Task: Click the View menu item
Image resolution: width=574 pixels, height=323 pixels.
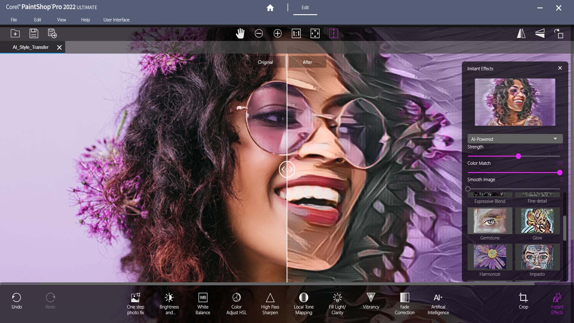Action: tap(61, 19)
